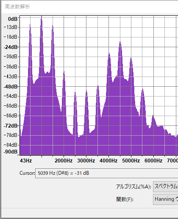Screen dimensions: 178x219
Task: Click the -42dB axis label
Action: point(11,77)
